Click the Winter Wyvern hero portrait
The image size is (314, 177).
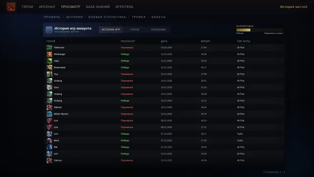(49, 114)
